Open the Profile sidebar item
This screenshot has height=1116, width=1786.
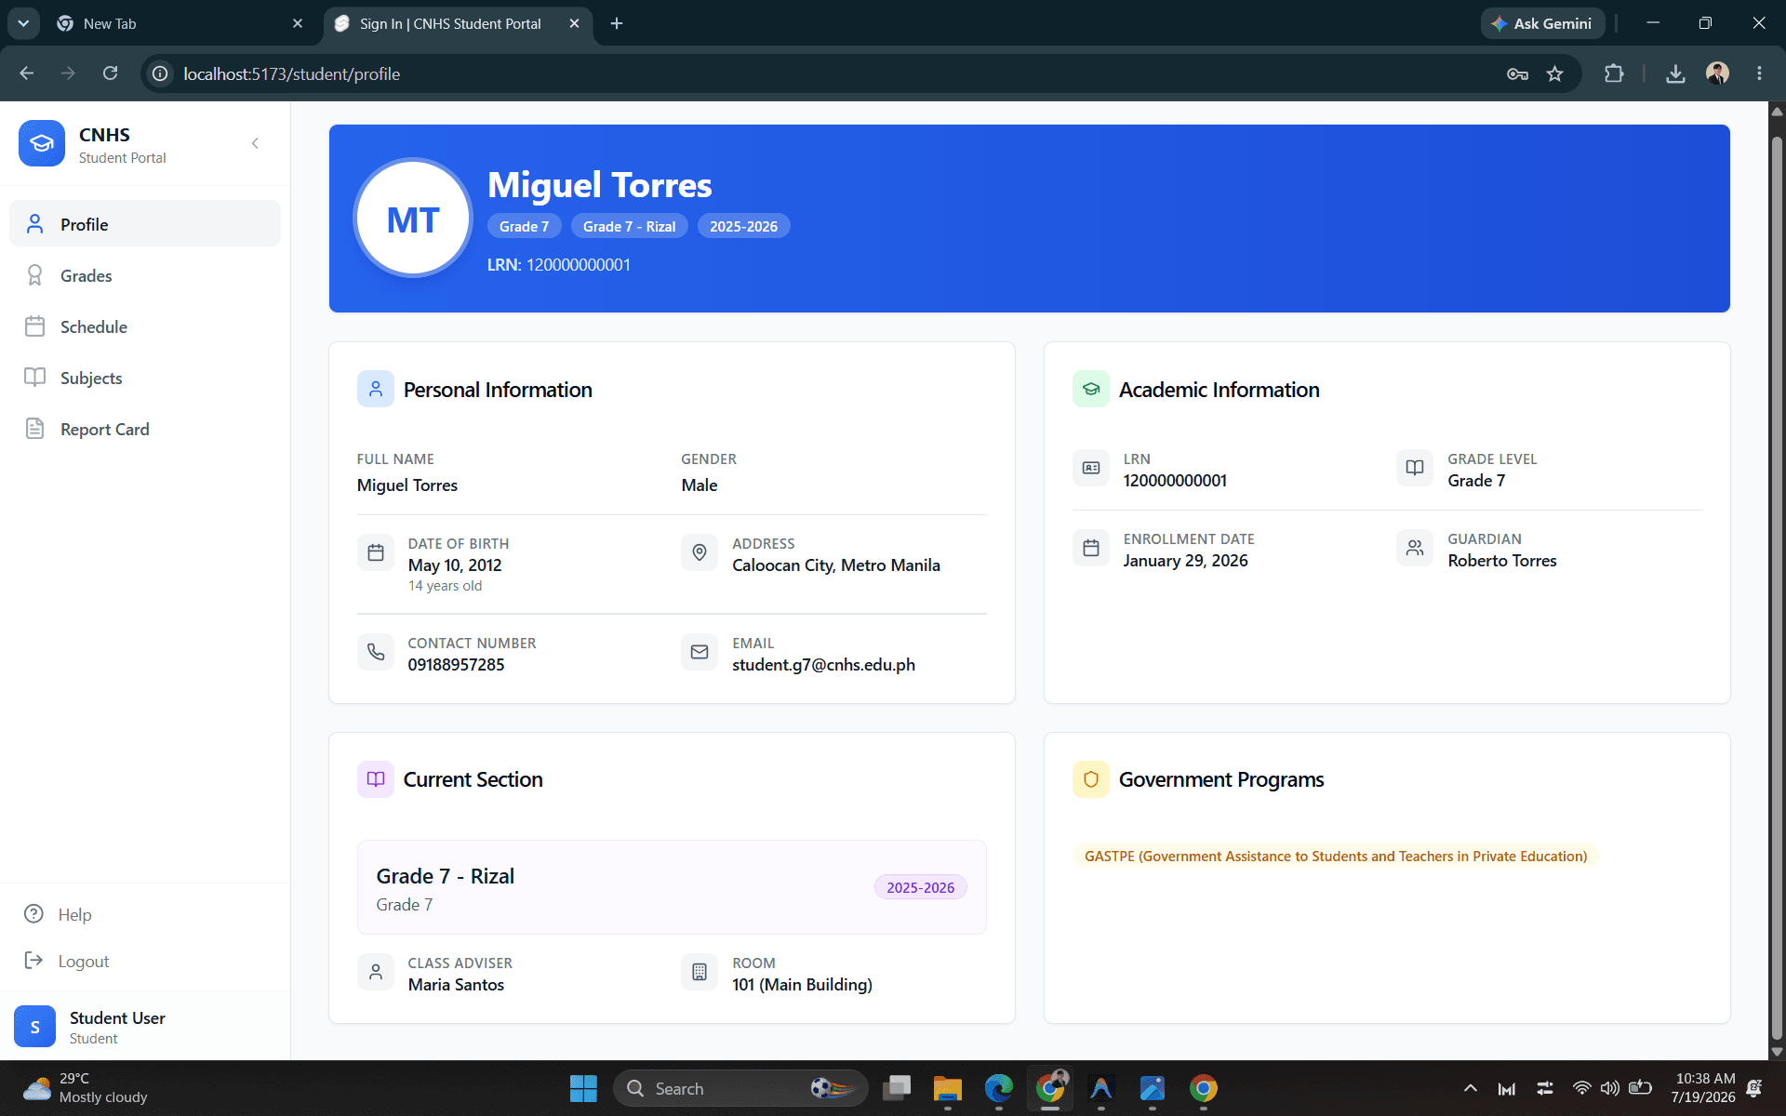[x=145, y=224]
